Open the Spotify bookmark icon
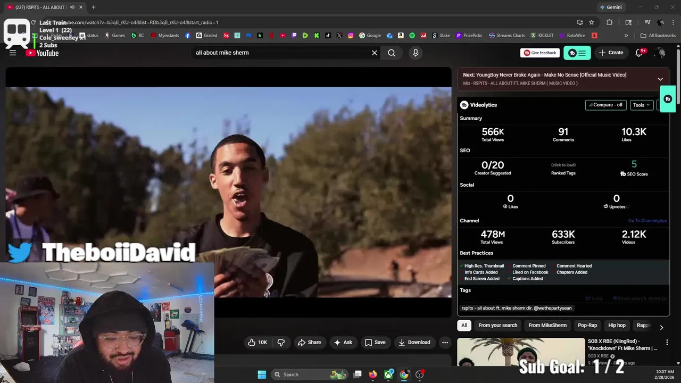Viewport: 681px width, 383px height. 412,36
